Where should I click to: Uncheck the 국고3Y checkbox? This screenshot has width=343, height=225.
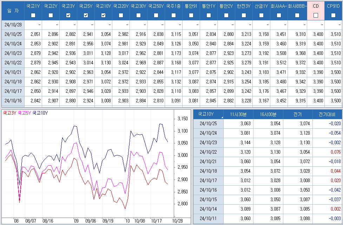(x=68, y=15)
